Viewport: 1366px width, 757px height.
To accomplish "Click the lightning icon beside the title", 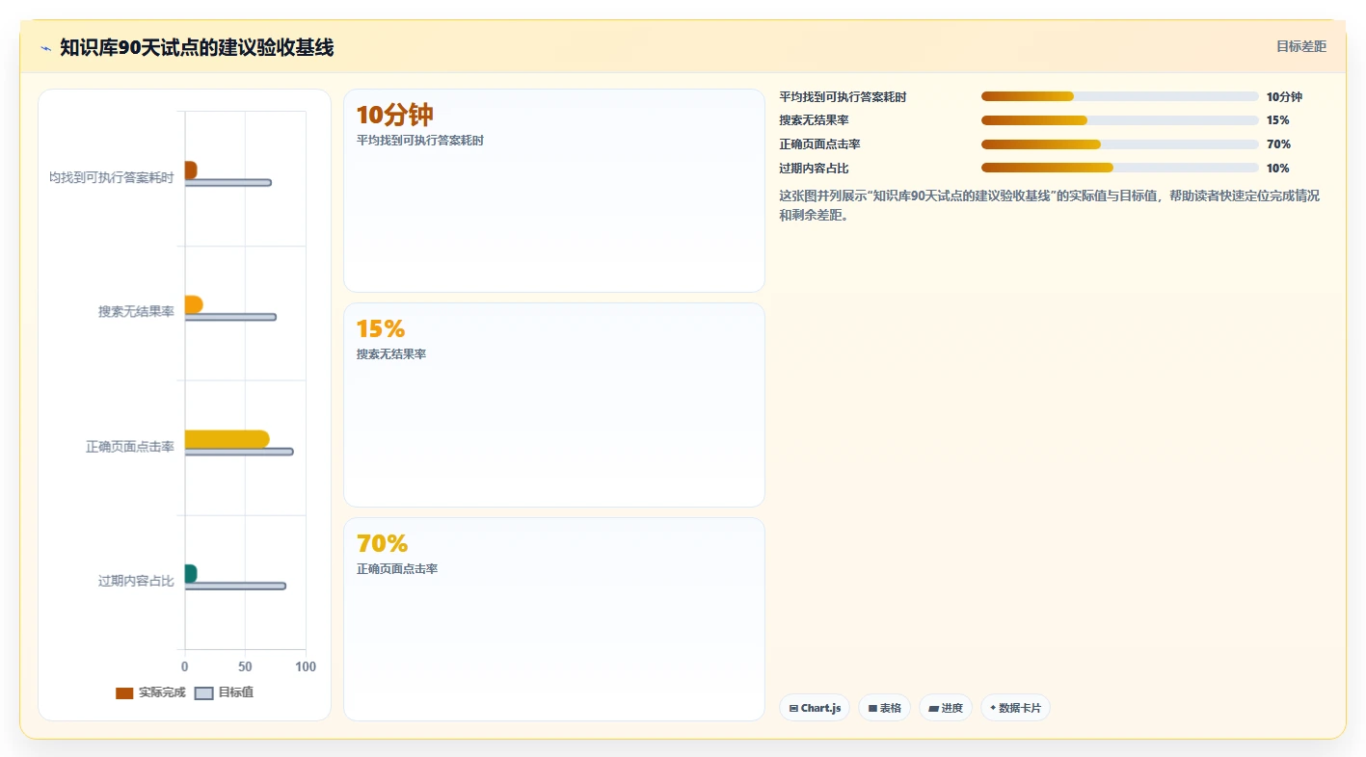I will tap(45, 47).
